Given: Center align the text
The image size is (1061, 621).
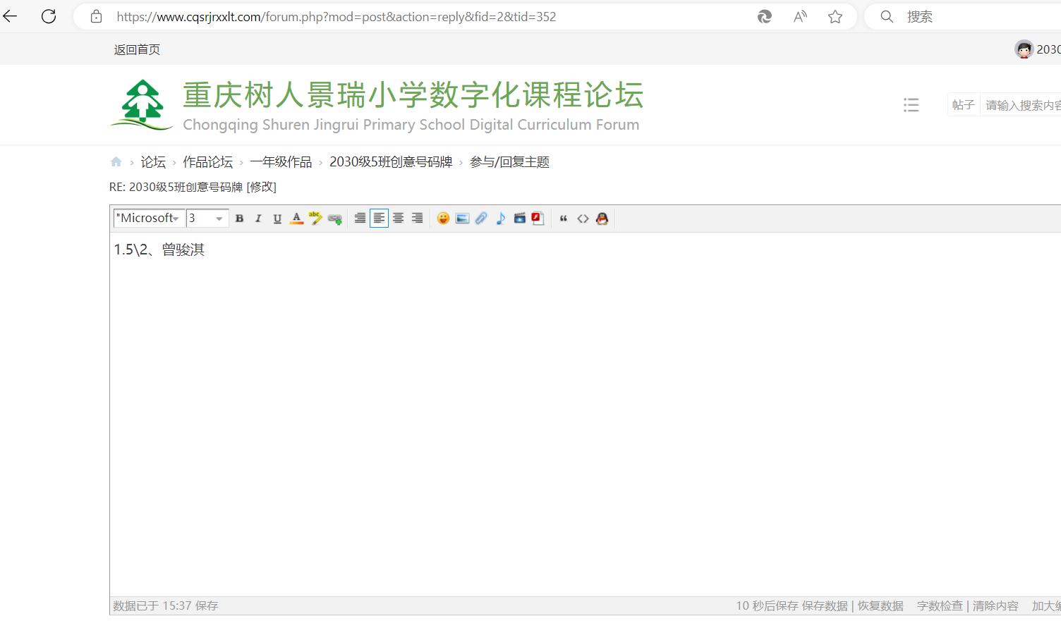Looking at the screenshot, I should pos(399,219).
